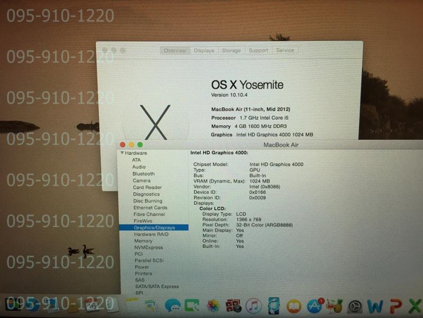Collapse the Hardware disclosure triangle

click(122, 153)
